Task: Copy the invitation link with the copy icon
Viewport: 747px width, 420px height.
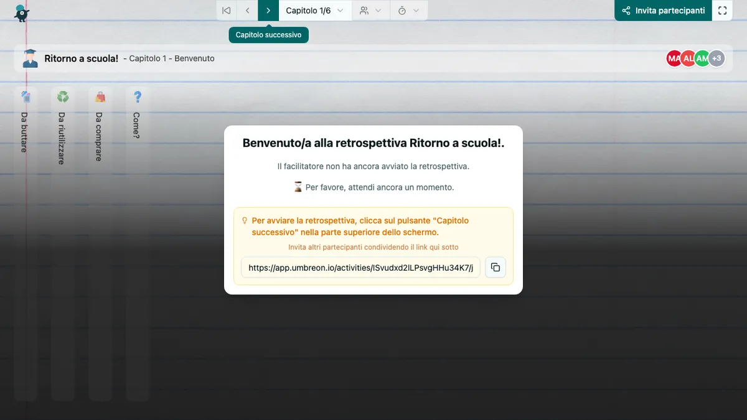Action: click(496, 267)
